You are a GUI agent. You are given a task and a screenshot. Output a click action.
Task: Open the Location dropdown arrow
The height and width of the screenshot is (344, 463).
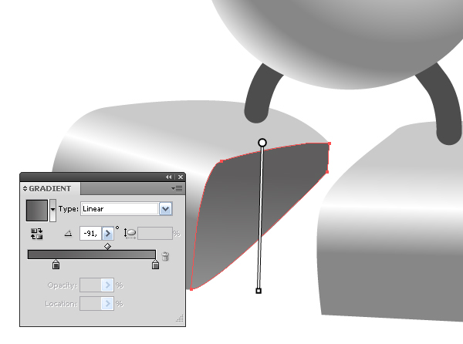[107, 304]
